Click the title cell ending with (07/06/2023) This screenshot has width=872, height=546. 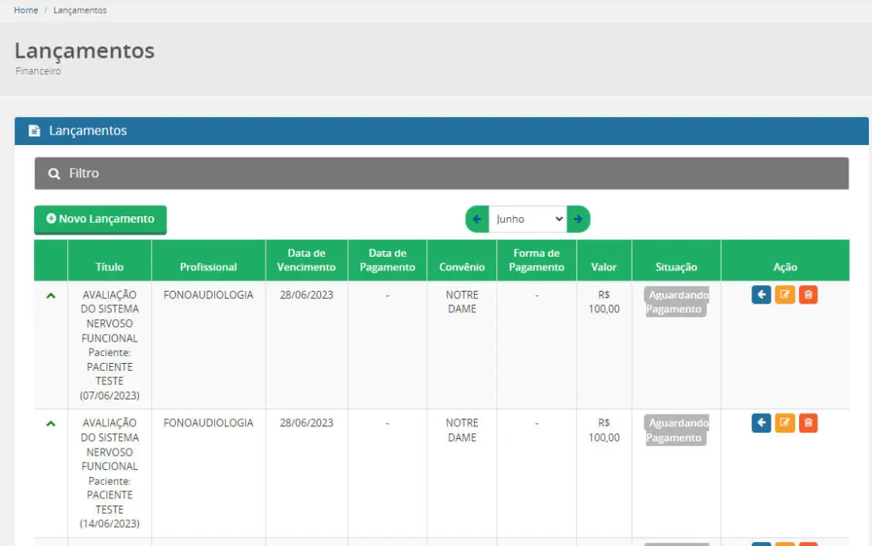tap(109, 346)
